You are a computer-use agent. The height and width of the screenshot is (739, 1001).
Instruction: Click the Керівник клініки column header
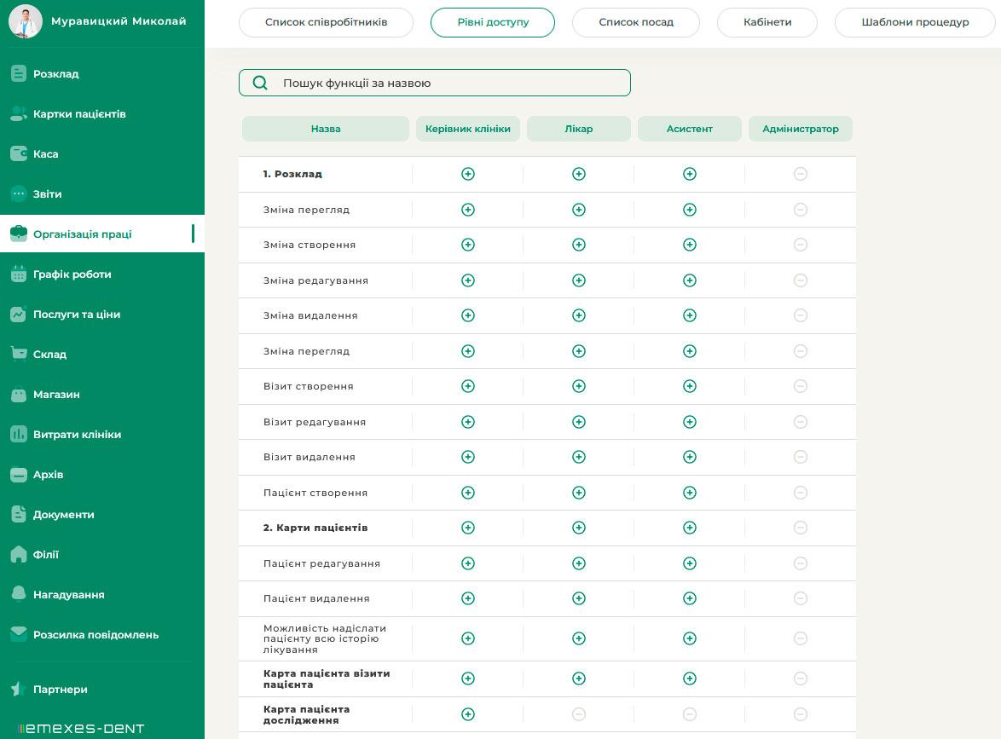point(468,129)
